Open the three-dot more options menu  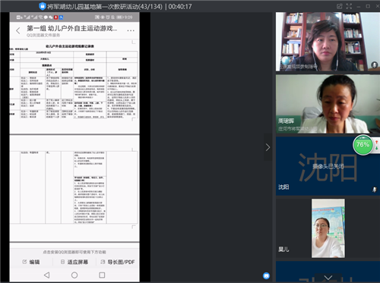pyautogui.click(x=131, y=30)
